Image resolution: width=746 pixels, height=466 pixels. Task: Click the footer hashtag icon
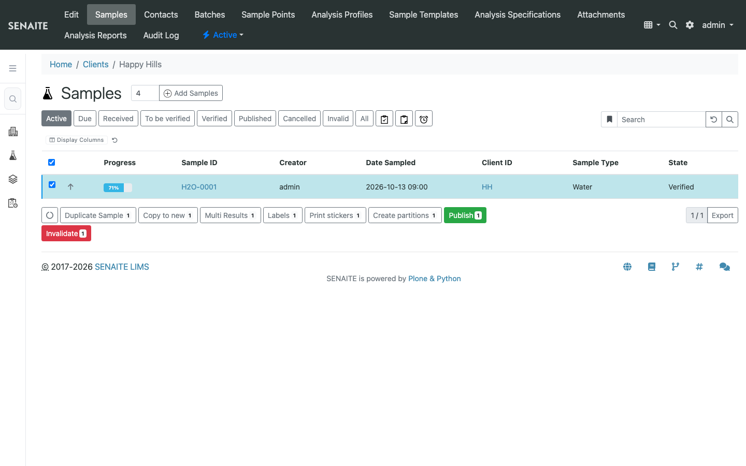(699, 267)
